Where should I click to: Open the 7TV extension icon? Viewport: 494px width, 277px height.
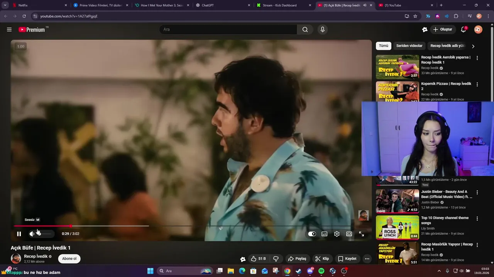tap(428, 16)
